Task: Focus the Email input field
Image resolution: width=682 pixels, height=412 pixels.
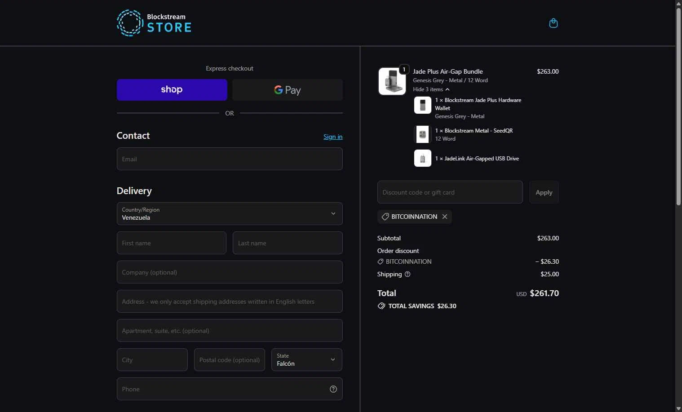Action: point(230,159)
